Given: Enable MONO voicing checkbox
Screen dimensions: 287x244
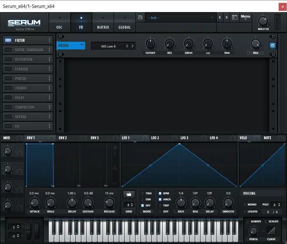Looking at the screenshot, I should pyautogui.click(x=244, y=205).
